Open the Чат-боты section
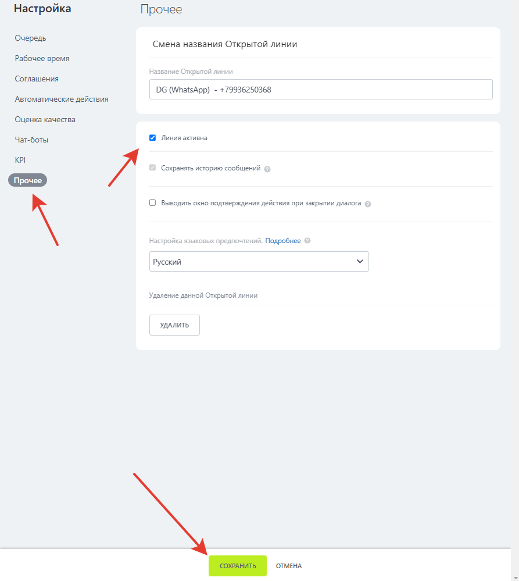Viewport: 519px width, 581px height. [31, 140]
